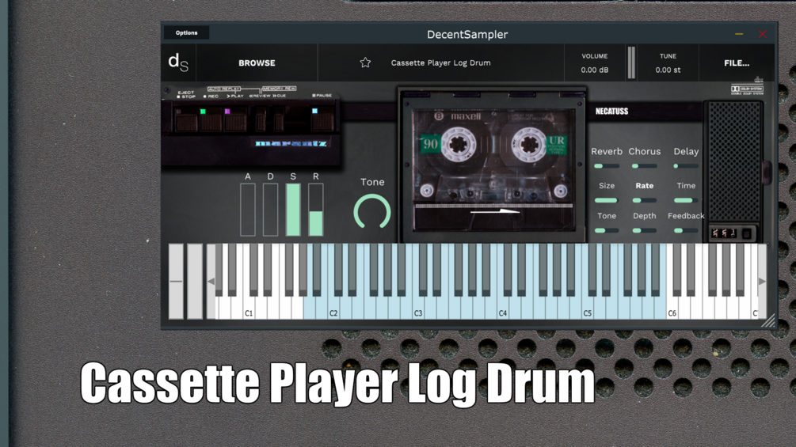
Task: Click the marantz logo
Action: (x=291, y=143)
